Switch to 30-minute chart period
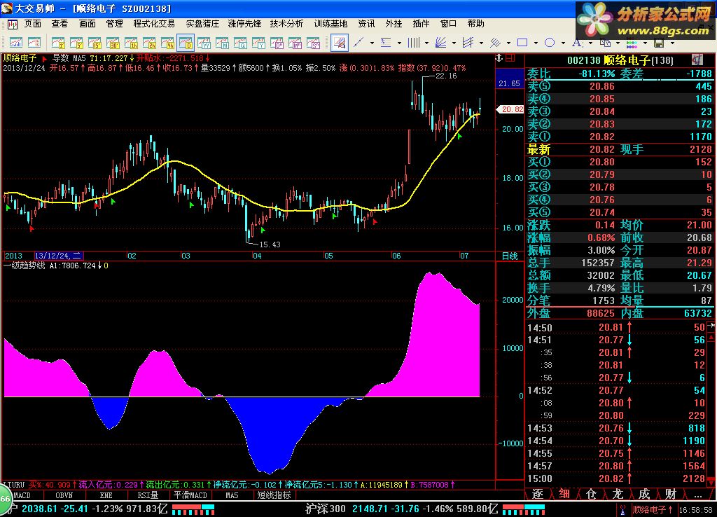Viewport: 717px width, 517px height. click(x=113, y=43)
